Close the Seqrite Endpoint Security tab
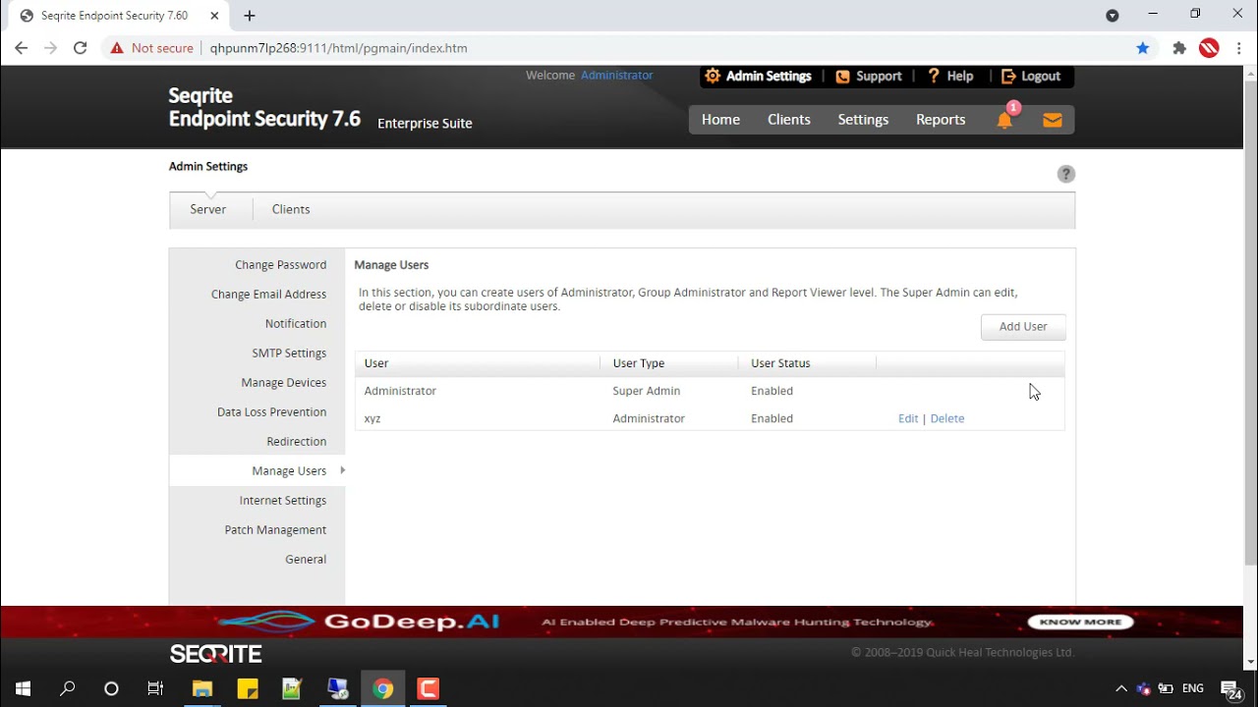Image resolution: width=1258 pixels, height=707 pixels. 214,16
